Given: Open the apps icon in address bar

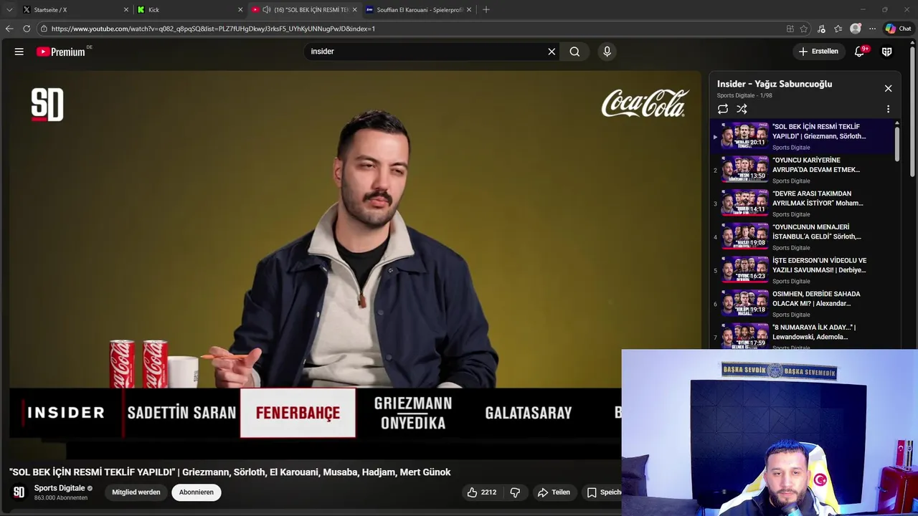Looking at the screenshot, I should (x=790, y=29).
